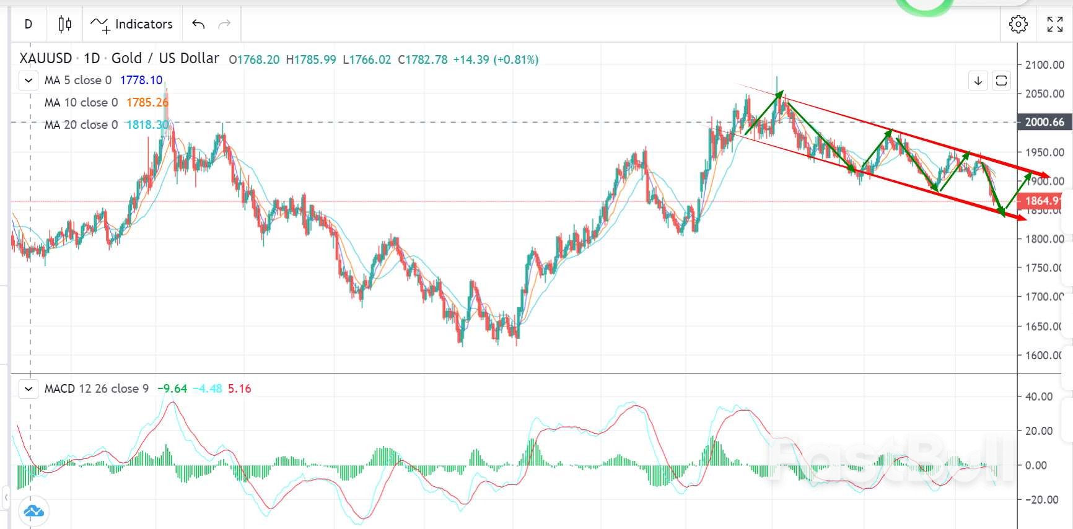Click the MA 5 value 1778.10

point(141,80)
